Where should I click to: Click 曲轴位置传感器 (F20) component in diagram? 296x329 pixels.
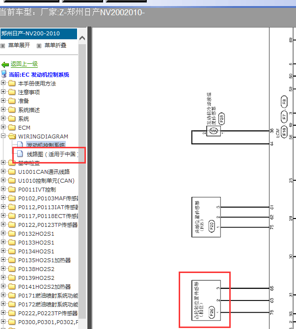click(206, 217)
